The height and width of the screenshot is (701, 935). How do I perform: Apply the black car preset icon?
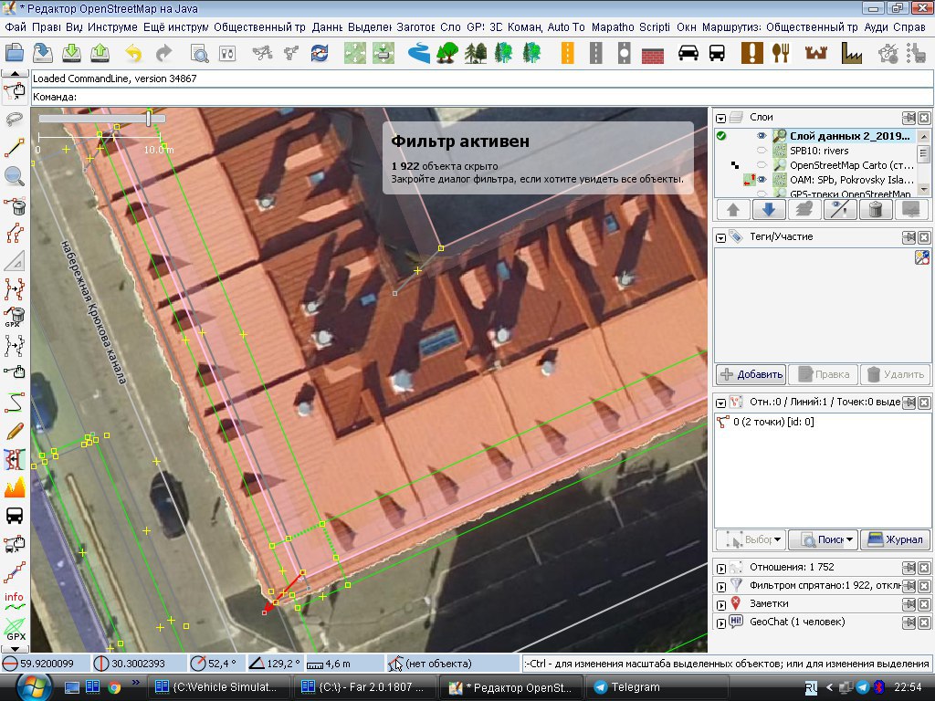pos(688,53)
